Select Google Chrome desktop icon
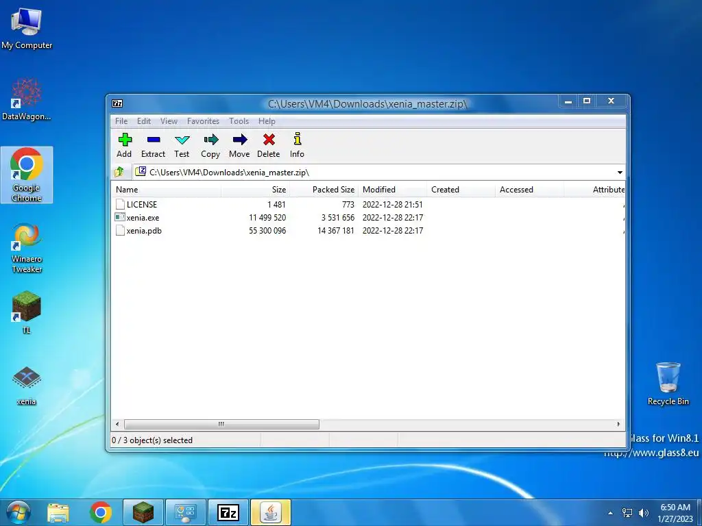 (27, 175)
